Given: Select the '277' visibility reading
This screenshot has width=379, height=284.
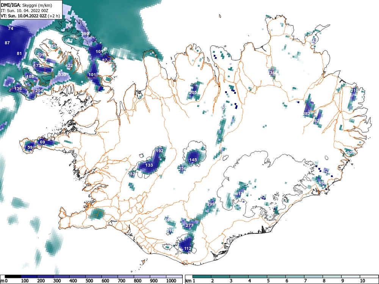Looking at the screenshot, I should pyautogui.click(x=189, y=225).
